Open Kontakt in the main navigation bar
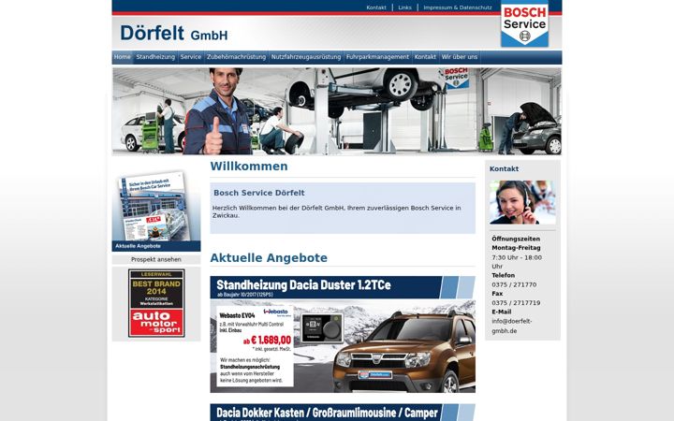Viewport: 674px width, 421px height. coord(425,57)
